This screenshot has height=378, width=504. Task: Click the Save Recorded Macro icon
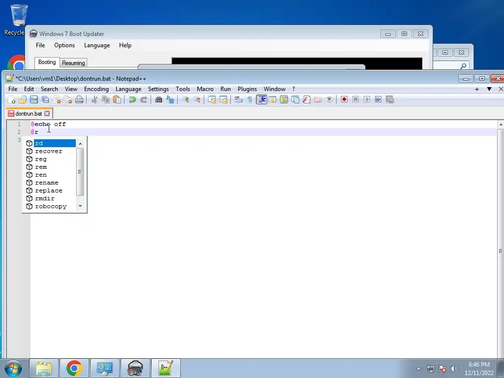click(390, 99)
